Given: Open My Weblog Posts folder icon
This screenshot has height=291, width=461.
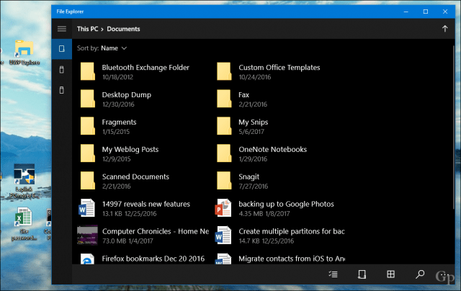Looking at the screenshot, I should (88, 153).
